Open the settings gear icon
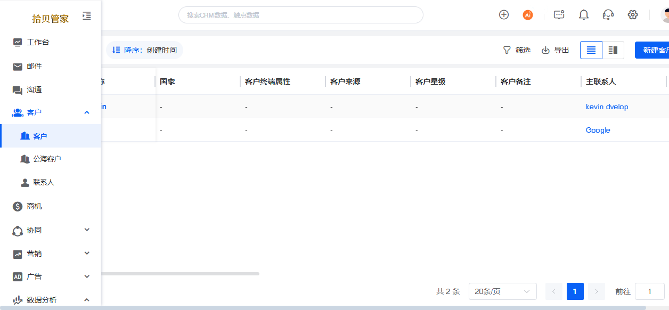This screenshot has height=310, width=669. 633,15
